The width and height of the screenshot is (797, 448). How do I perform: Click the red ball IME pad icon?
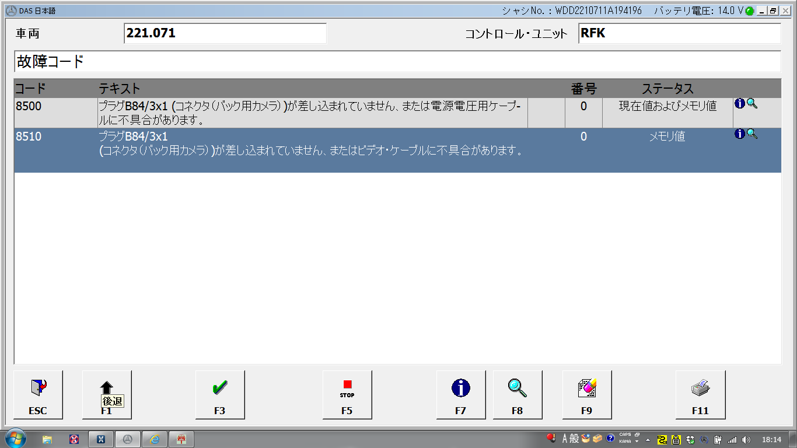(x=551, y=438)
